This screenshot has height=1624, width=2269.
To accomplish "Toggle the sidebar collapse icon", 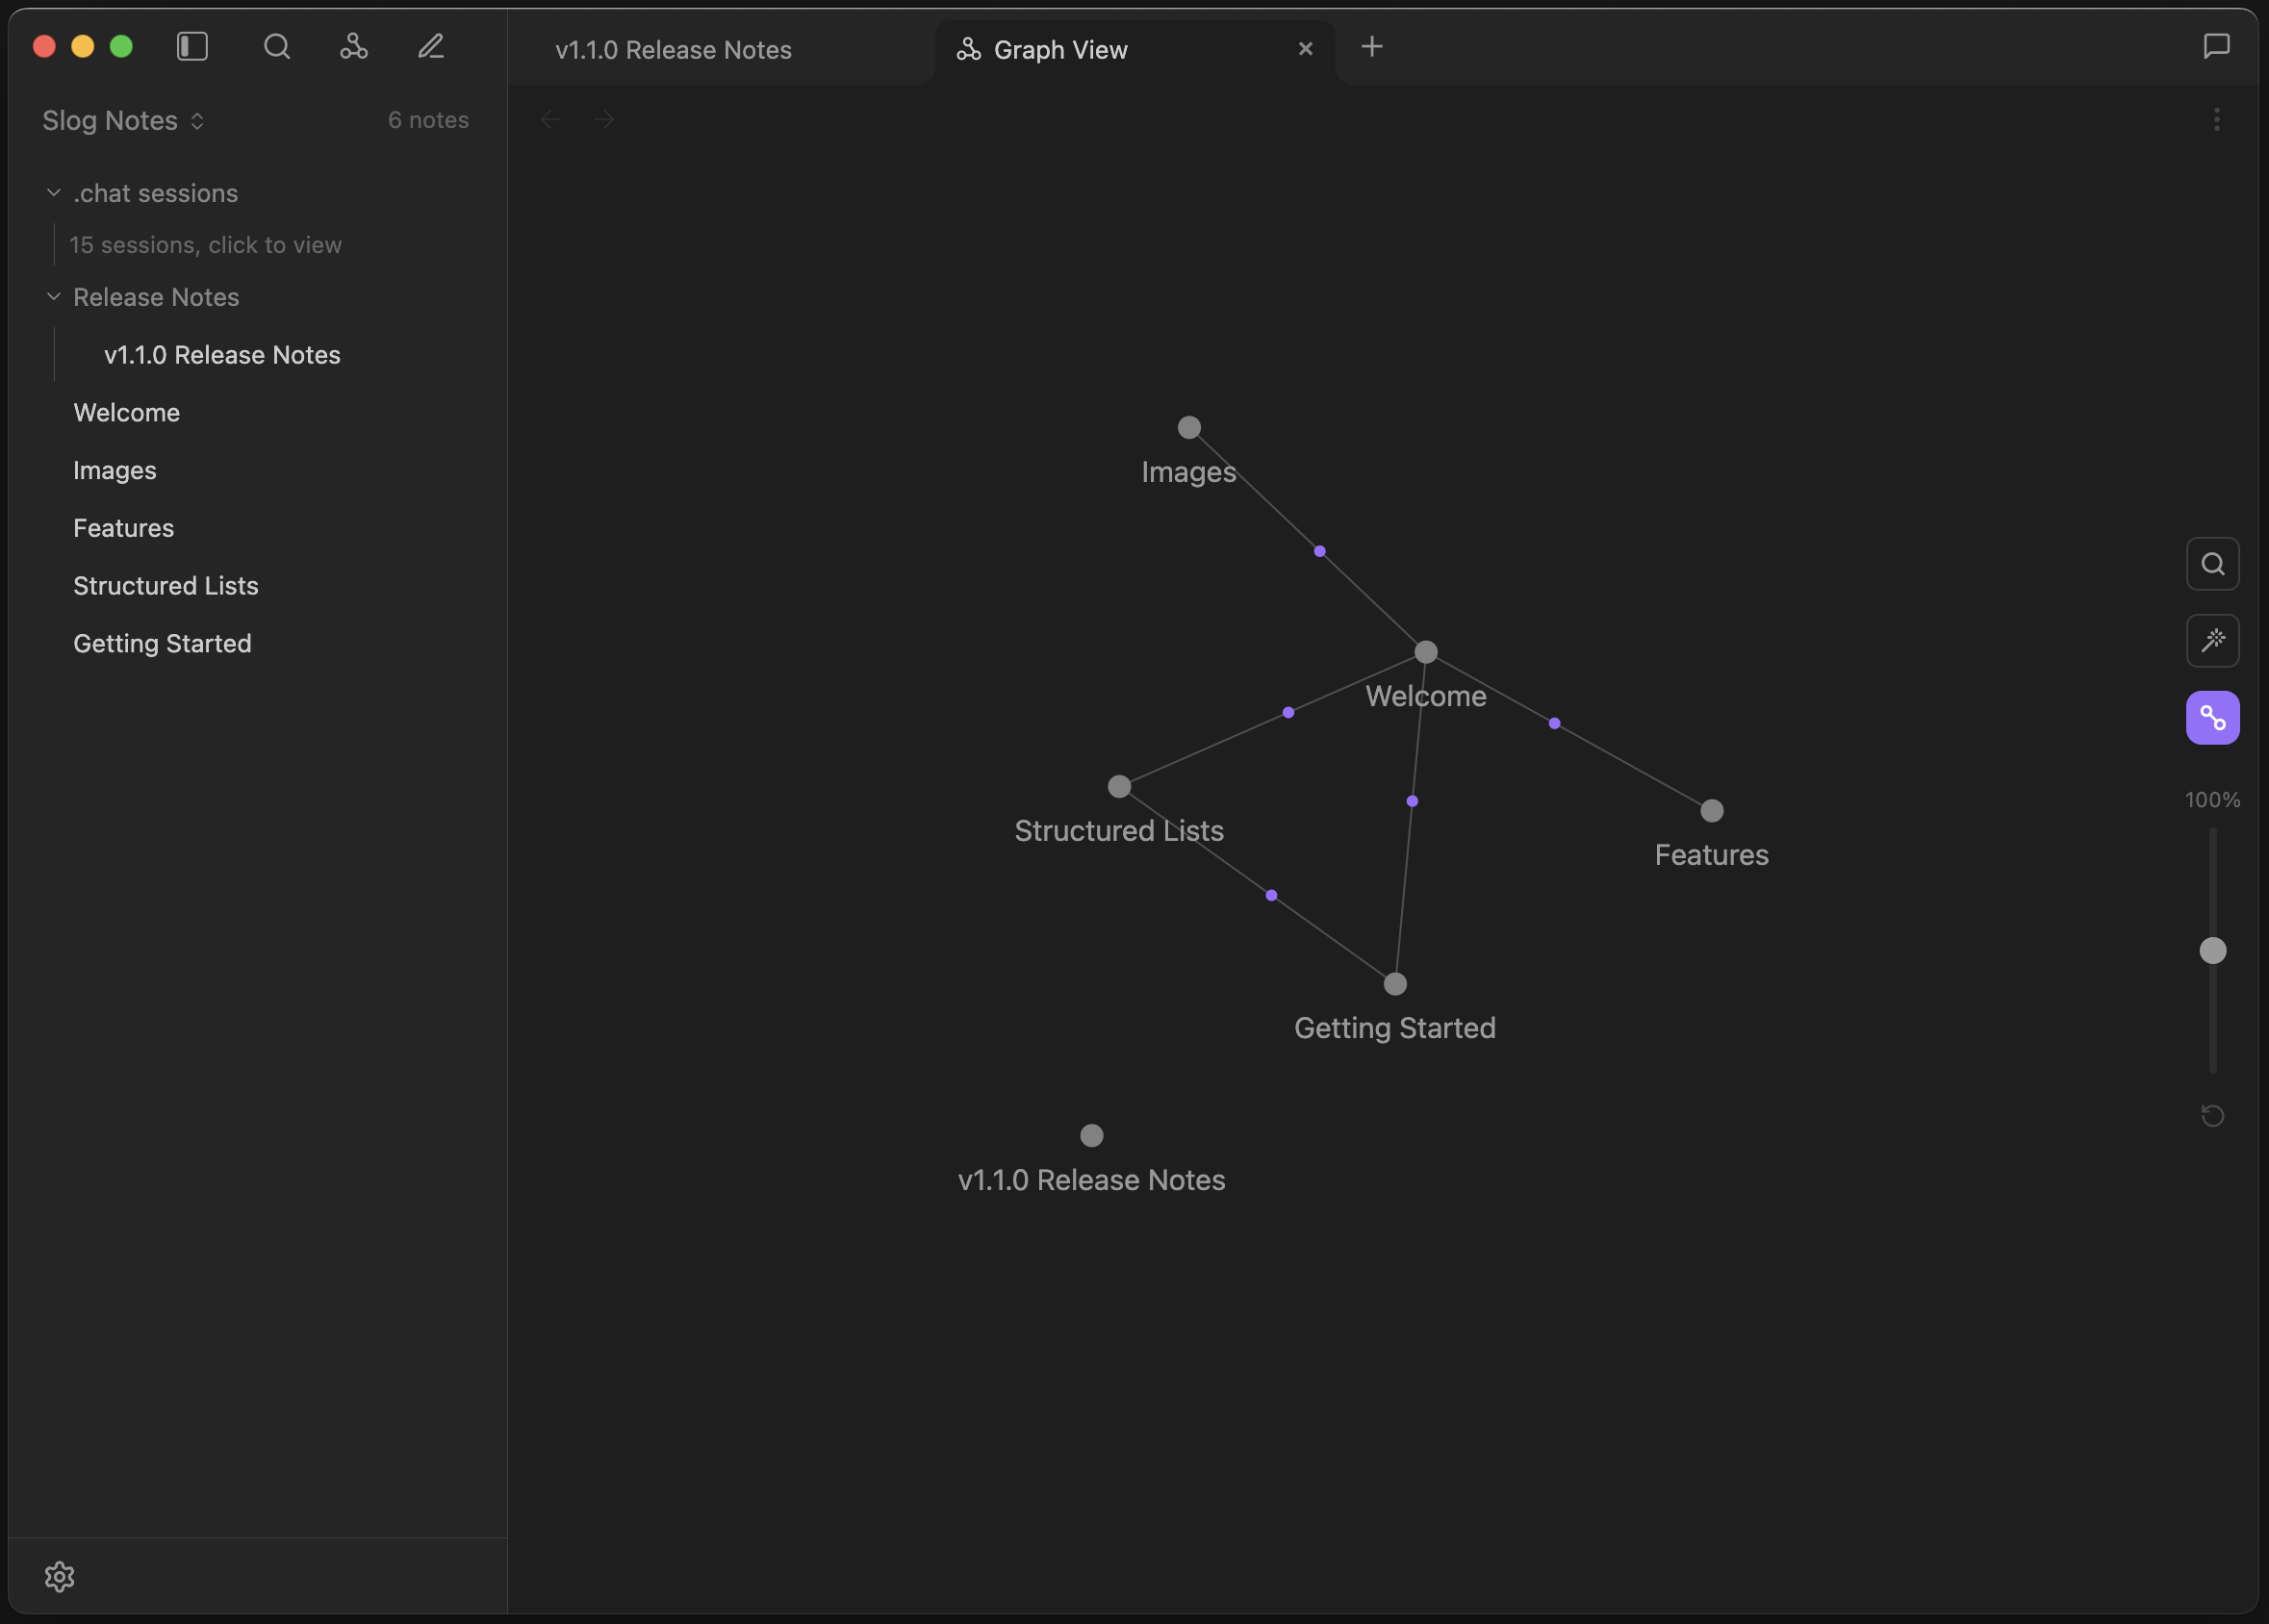I will coord(192,46).
